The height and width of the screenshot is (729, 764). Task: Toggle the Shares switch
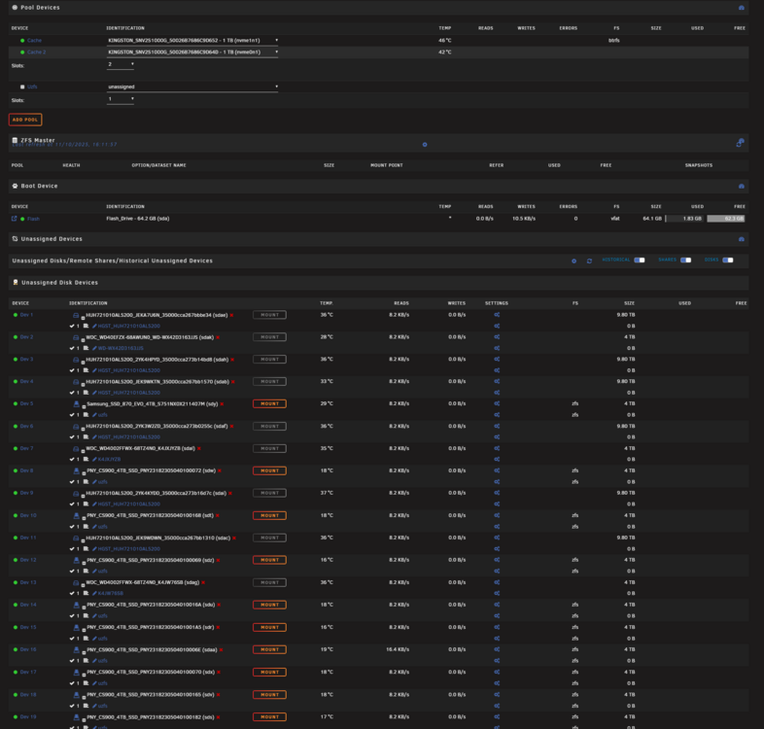click(x=685, y=260)
